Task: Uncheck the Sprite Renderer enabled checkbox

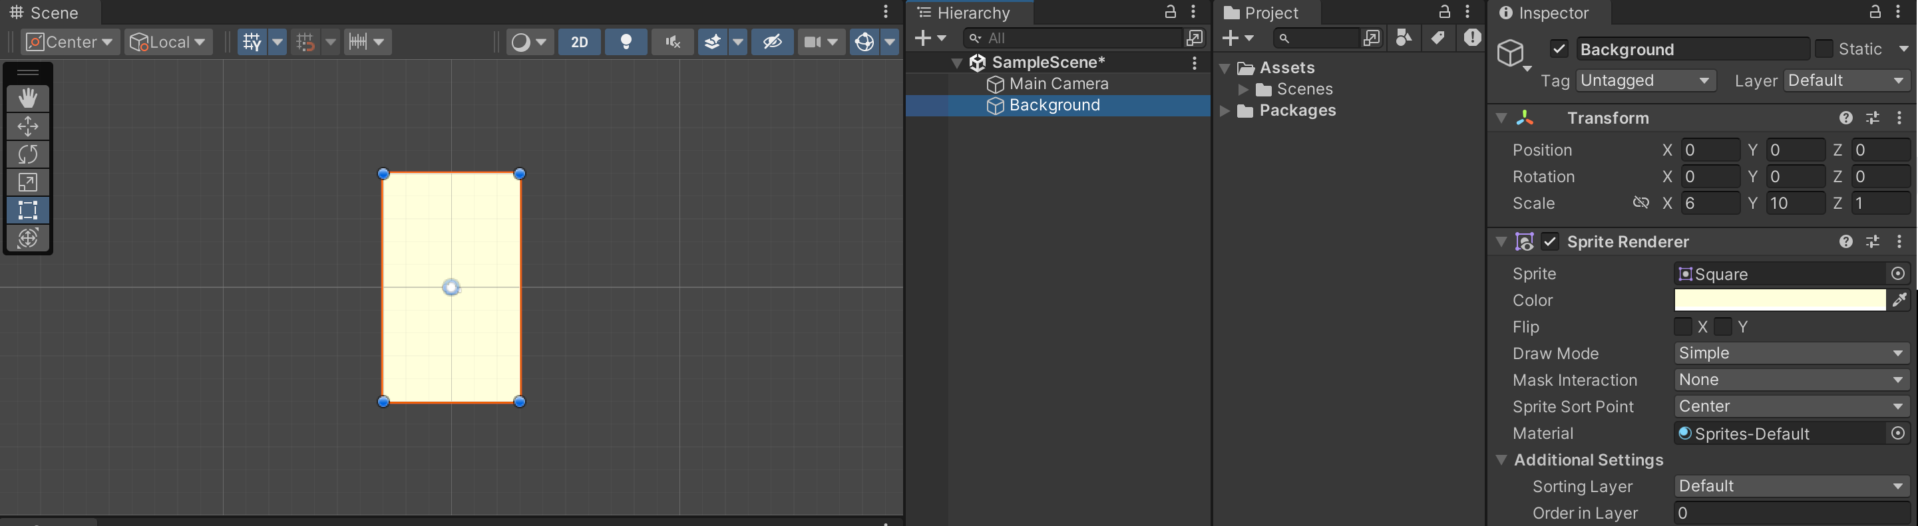Action: point(1550,242)
